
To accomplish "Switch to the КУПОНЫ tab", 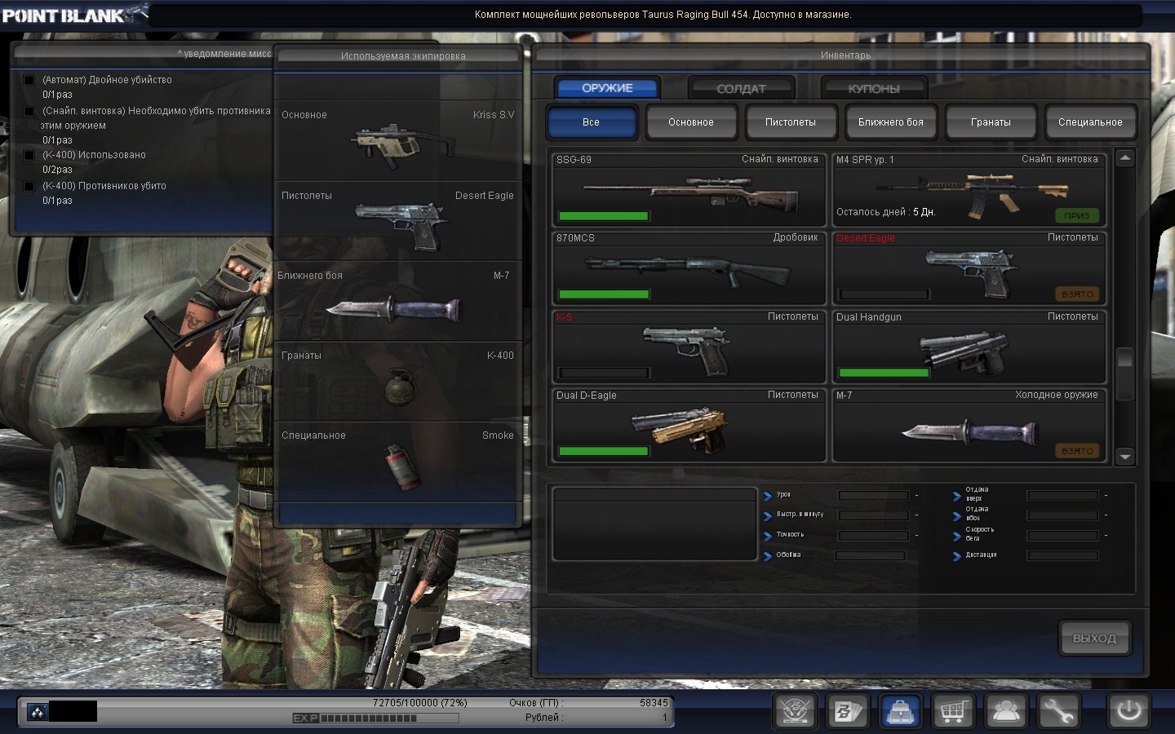I will tap(874, 88).
